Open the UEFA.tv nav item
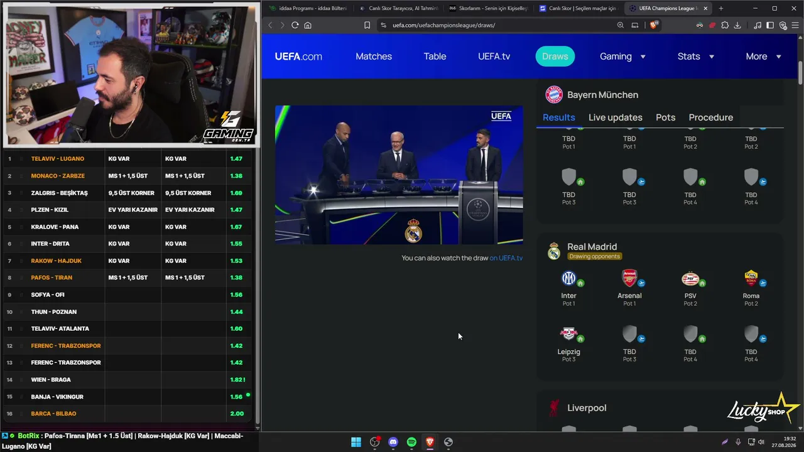Screen dimensions: 804x452 [494, 56]
